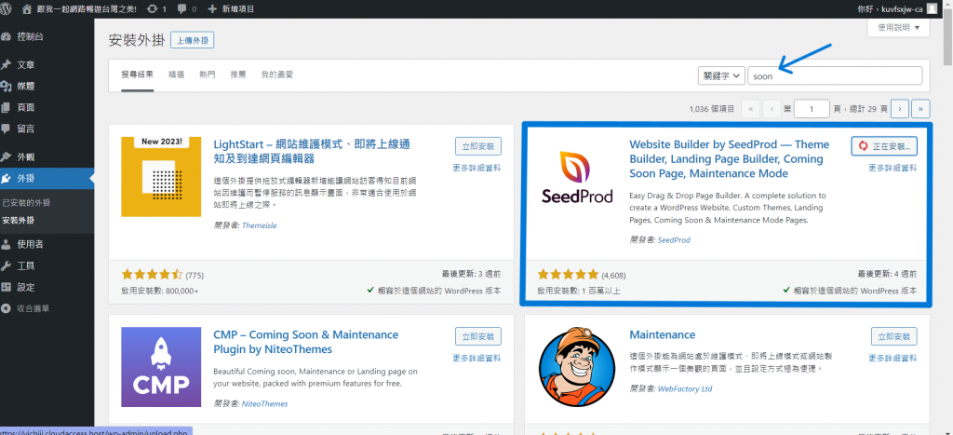The width and height of the screenshot is (953, 435).
Task: Click the plugin search field containing soon
Action: coord(835,76)
